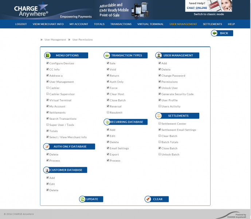The width and height of the screenshot is (251, 219).
Task: Click the Back button
Action: pos(222,33)
